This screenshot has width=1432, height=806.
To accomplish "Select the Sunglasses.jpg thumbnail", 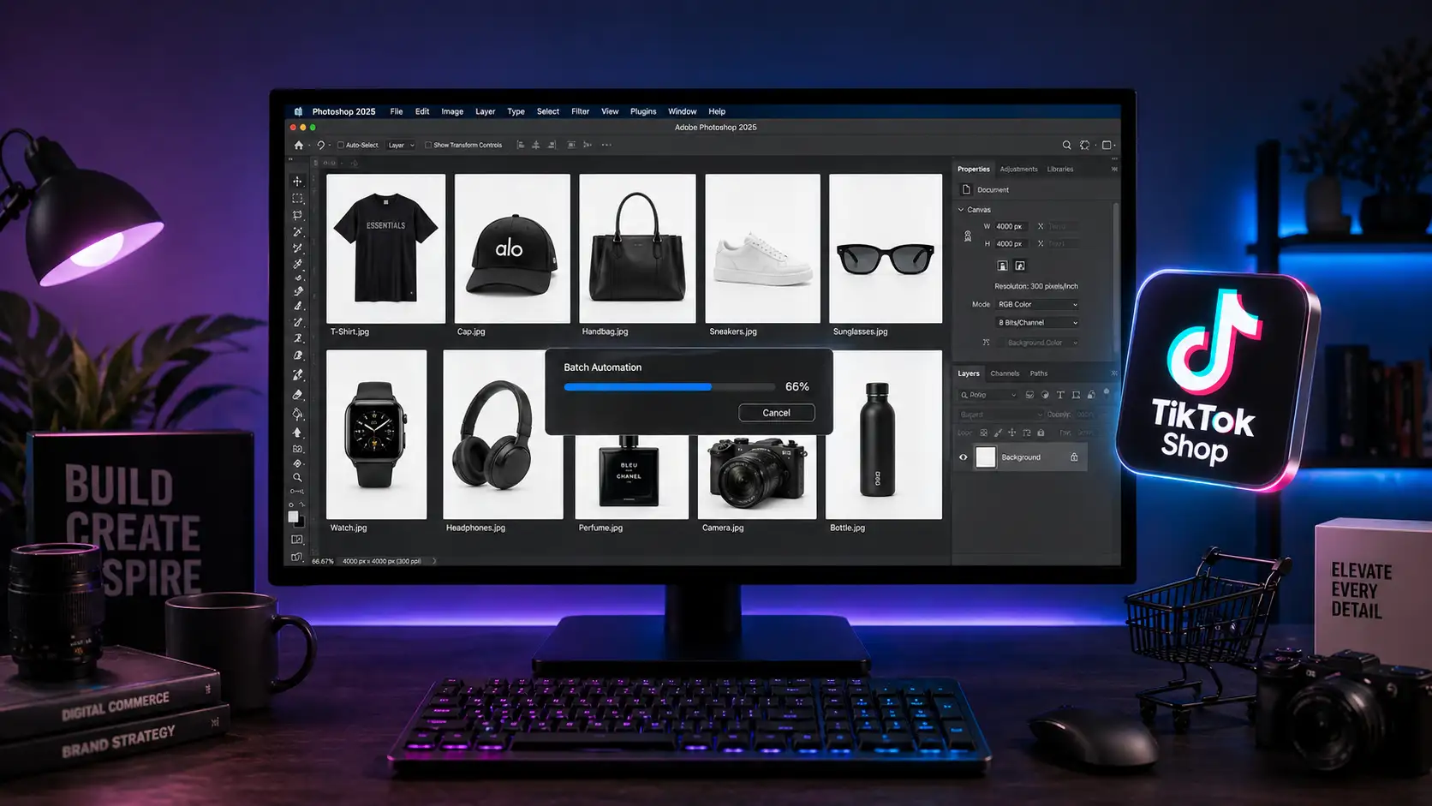I will [886, 248].
